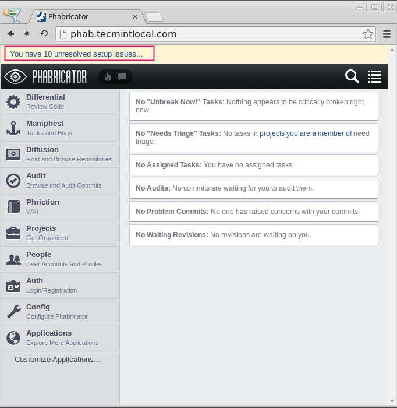
Task: Open notifications flame icon
Action: click(x=108, y=77)
